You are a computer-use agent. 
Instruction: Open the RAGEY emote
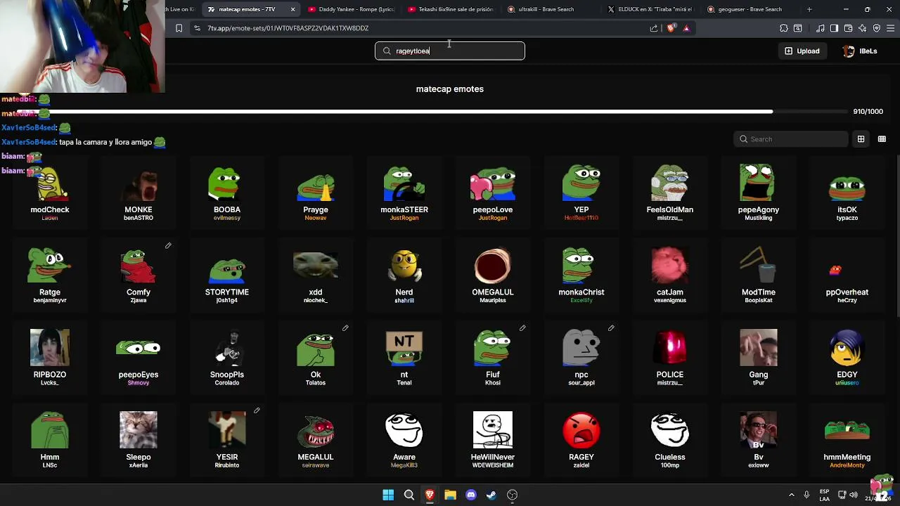581,440
